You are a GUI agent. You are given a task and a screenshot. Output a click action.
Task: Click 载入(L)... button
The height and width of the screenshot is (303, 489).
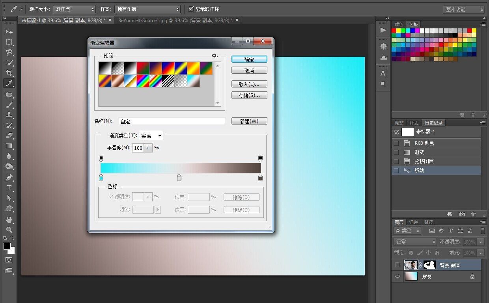point(249,84)
